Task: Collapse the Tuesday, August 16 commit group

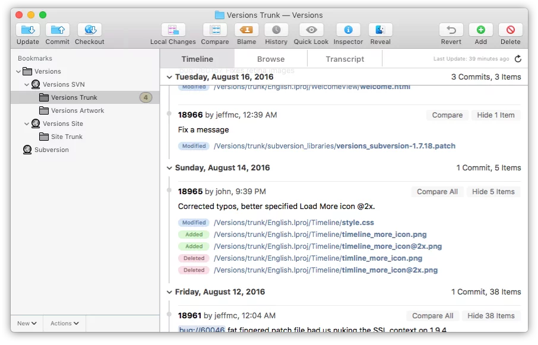Action: 170,77
